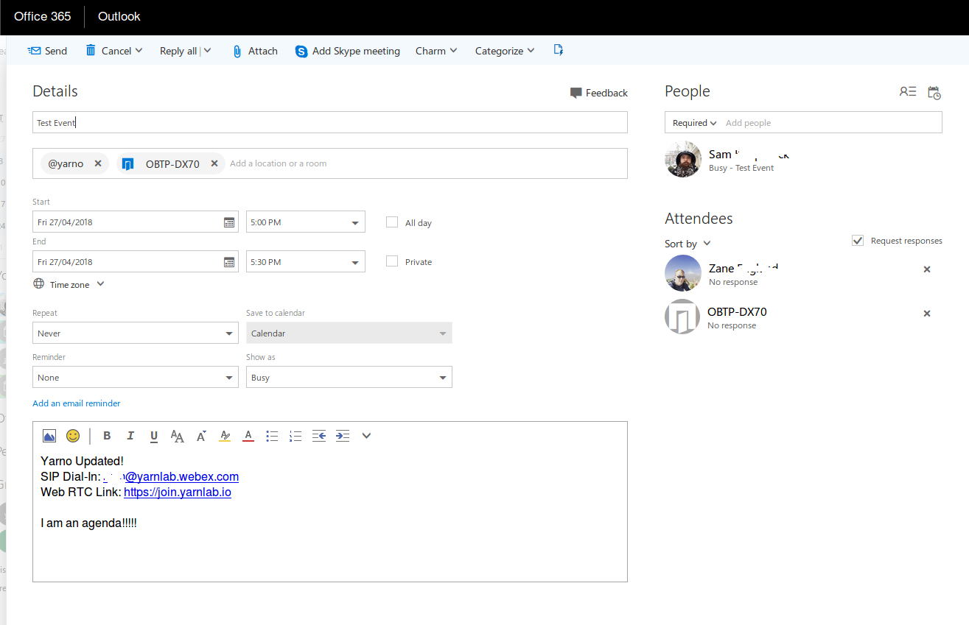Uncheck Request responses checkbox

pyautogui.click(x=858, y=241)
